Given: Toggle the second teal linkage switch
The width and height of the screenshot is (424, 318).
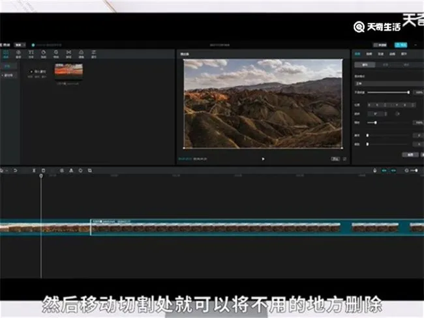Looking at the screenshot, I should [393, 171].
